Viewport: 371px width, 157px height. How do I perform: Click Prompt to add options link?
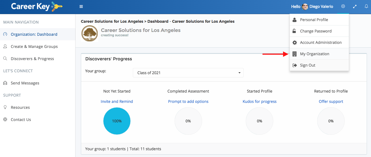pos(188,102)
